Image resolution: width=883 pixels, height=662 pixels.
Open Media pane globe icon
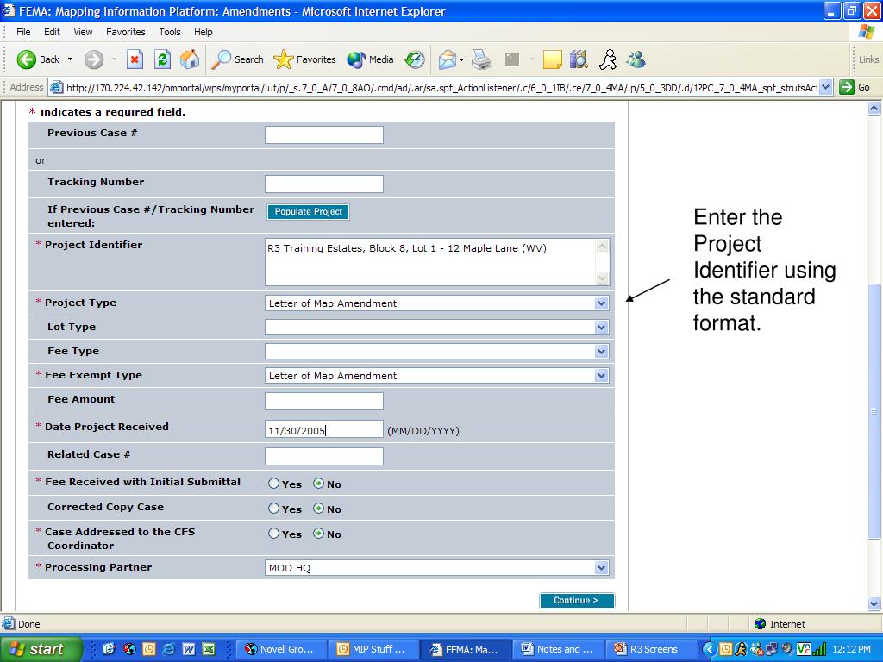(370, 59)
